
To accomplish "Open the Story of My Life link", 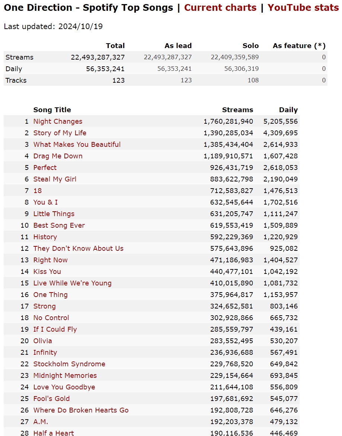I will pyautogui.click(x=60, y=133).
